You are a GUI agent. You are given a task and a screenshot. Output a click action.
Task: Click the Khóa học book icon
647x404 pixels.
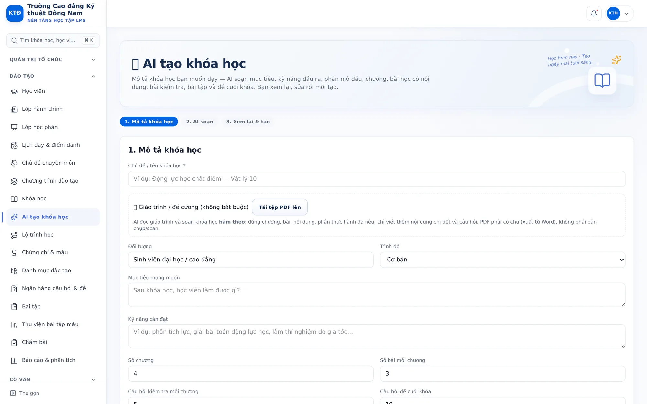click(x=14, y=199)
